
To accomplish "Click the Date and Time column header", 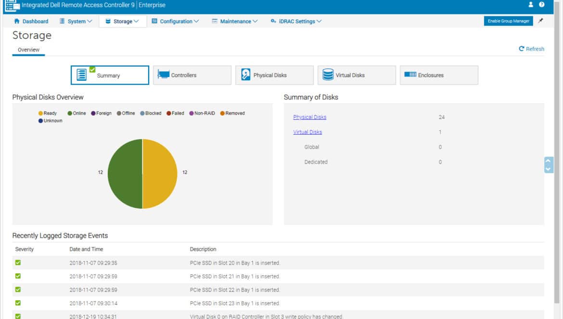I will [86, 249].
